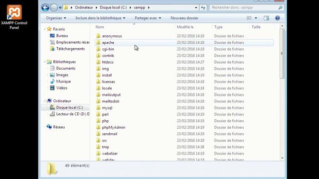Select the php folder icon
Screen dimensions: 319x179
coord(98,121)
